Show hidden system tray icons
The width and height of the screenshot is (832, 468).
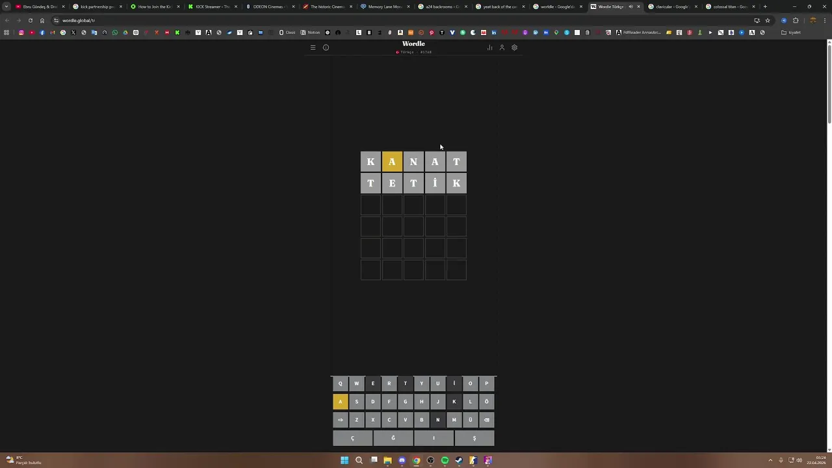[x=770, y=461]
